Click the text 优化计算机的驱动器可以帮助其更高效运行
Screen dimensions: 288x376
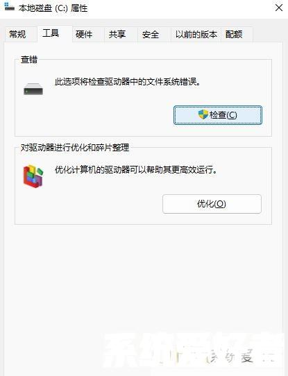136,170
